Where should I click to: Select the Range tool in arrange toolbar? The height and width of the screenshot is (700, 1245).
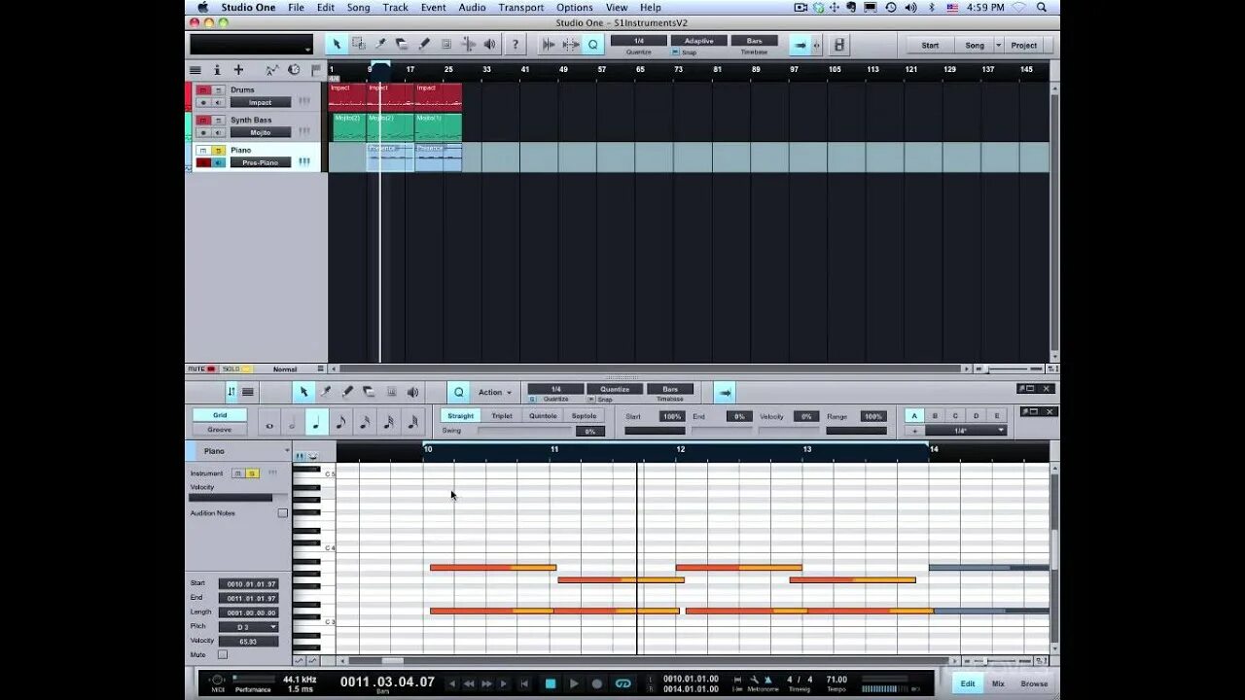359,45
